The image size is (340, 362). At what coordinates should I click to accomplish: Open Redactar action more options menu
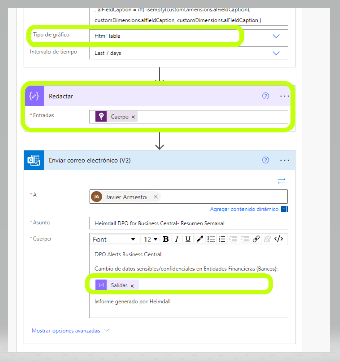pos(285,96)
